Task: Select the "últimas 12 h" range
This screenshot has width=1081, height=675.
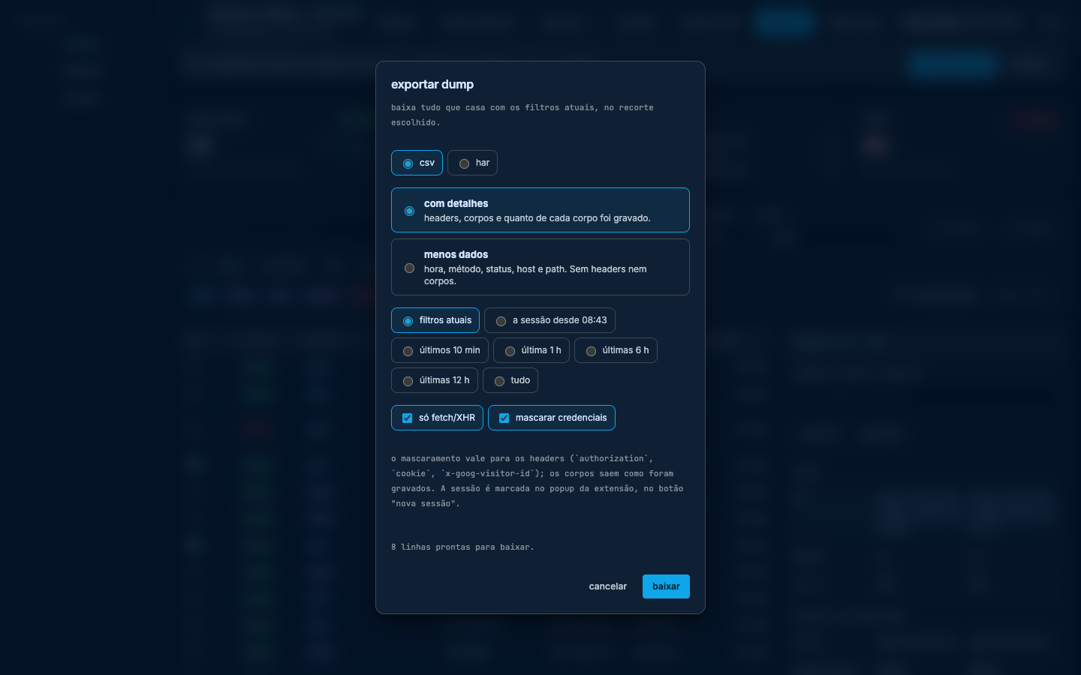Action: [435, 380]
